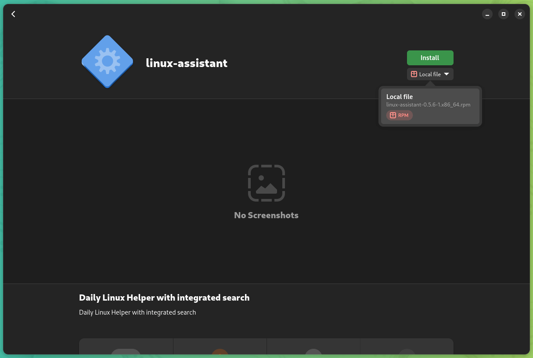Click the linux-assistant filename in the popover
The image size is (533, 358).
428,105
